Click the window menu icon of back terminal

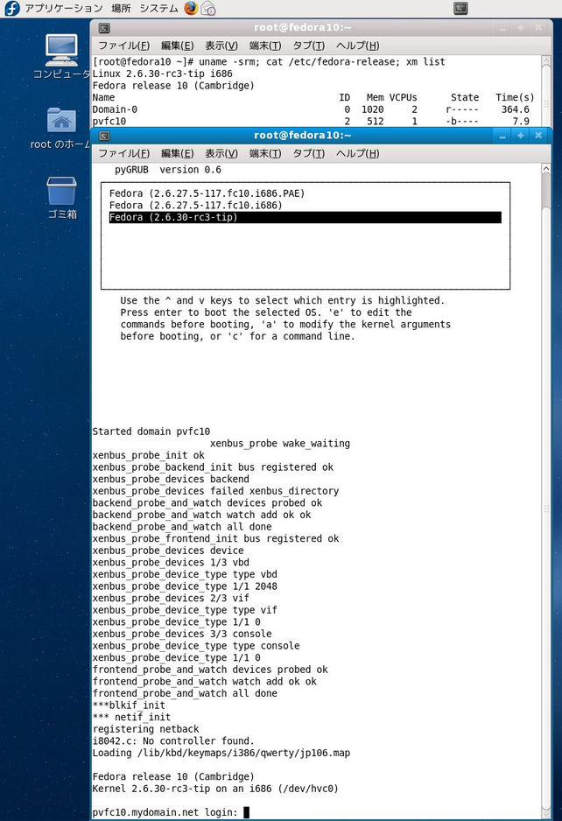104,28
